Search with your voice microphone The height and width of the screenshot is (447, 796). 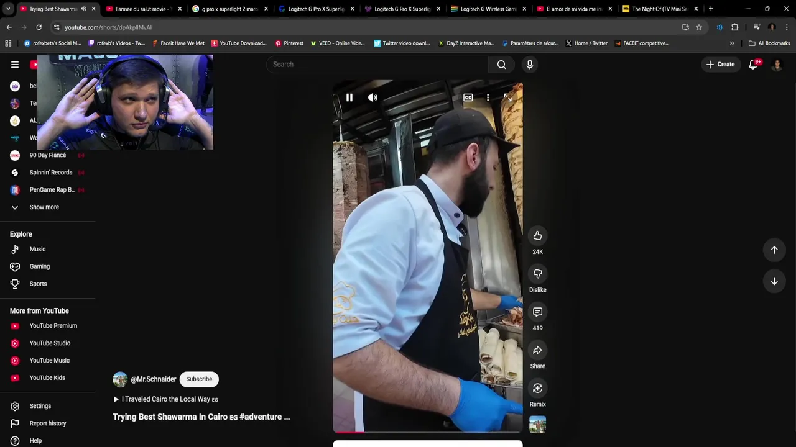coord(530,65)
